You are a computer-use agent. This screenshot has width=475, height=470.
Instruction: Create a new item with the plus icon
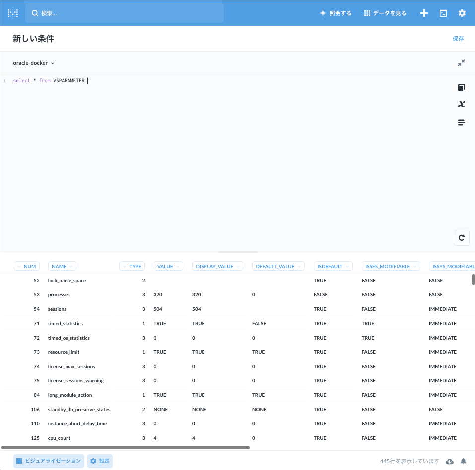pyautogui.click(x=424, y=13)
